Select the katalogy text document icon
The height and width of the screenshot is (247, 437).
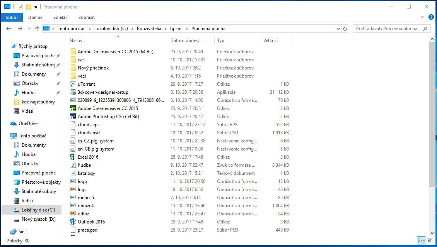pyautogui.click(x=73, y=173)
